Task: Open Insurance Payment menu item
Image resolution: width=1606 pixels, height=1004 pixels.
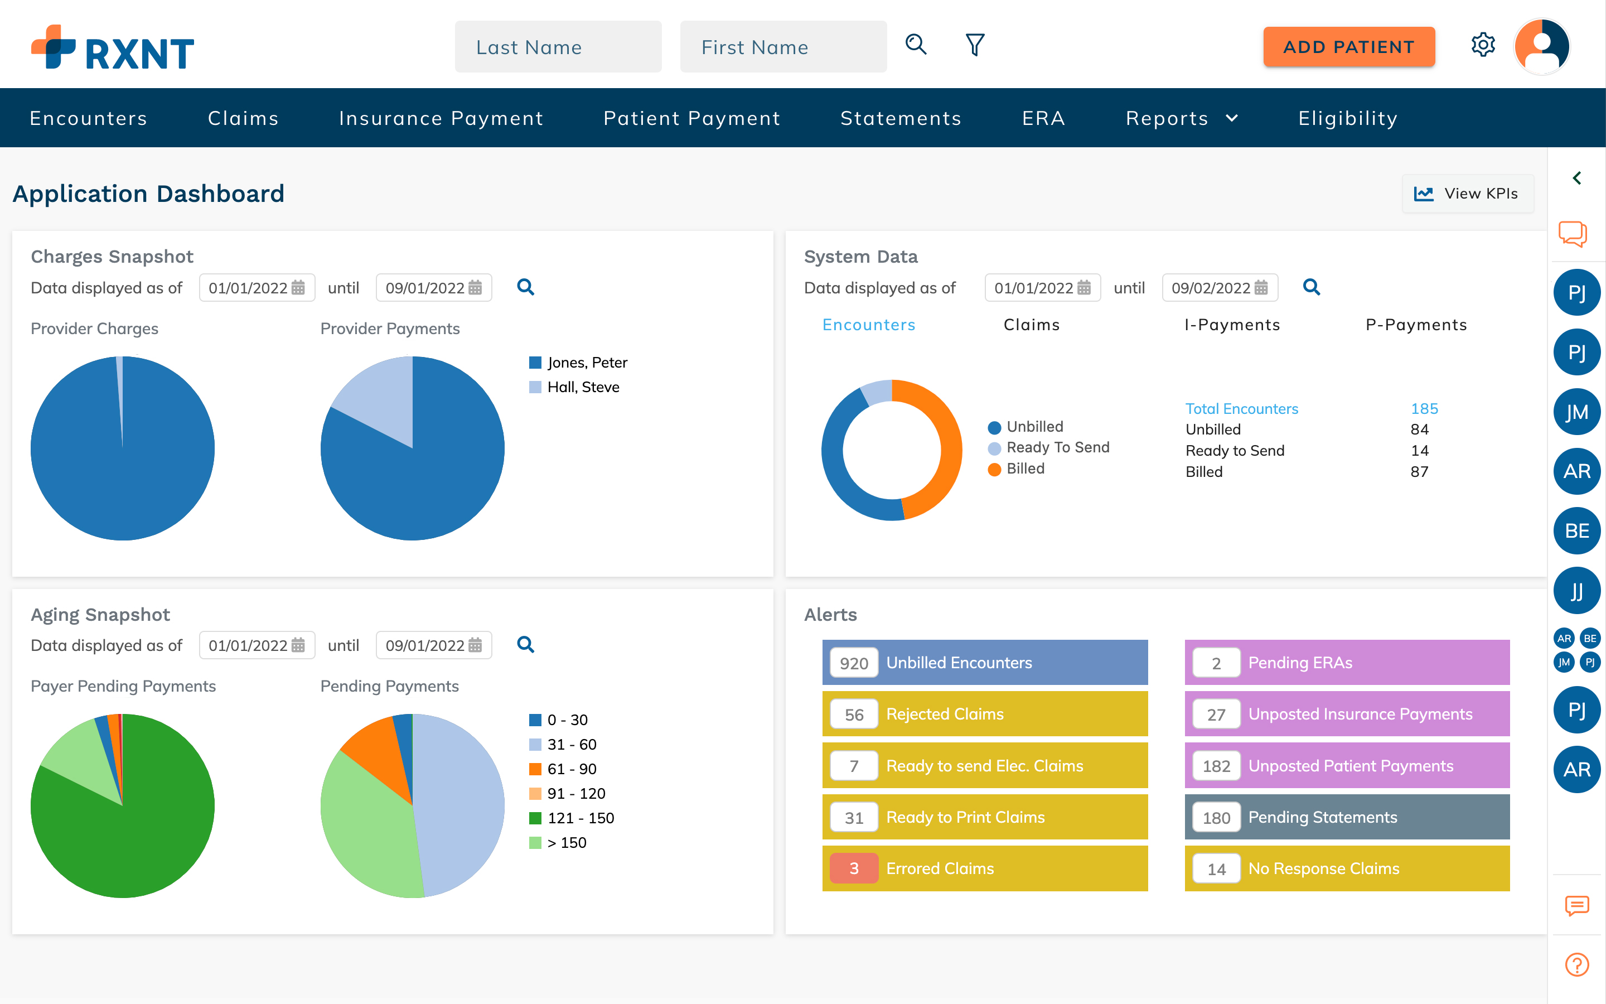Action: tap(441, 118)
